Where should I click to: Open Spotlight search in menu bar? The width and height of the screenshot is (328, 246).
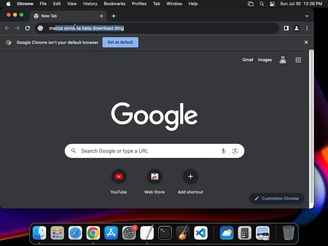pos(262,4)
